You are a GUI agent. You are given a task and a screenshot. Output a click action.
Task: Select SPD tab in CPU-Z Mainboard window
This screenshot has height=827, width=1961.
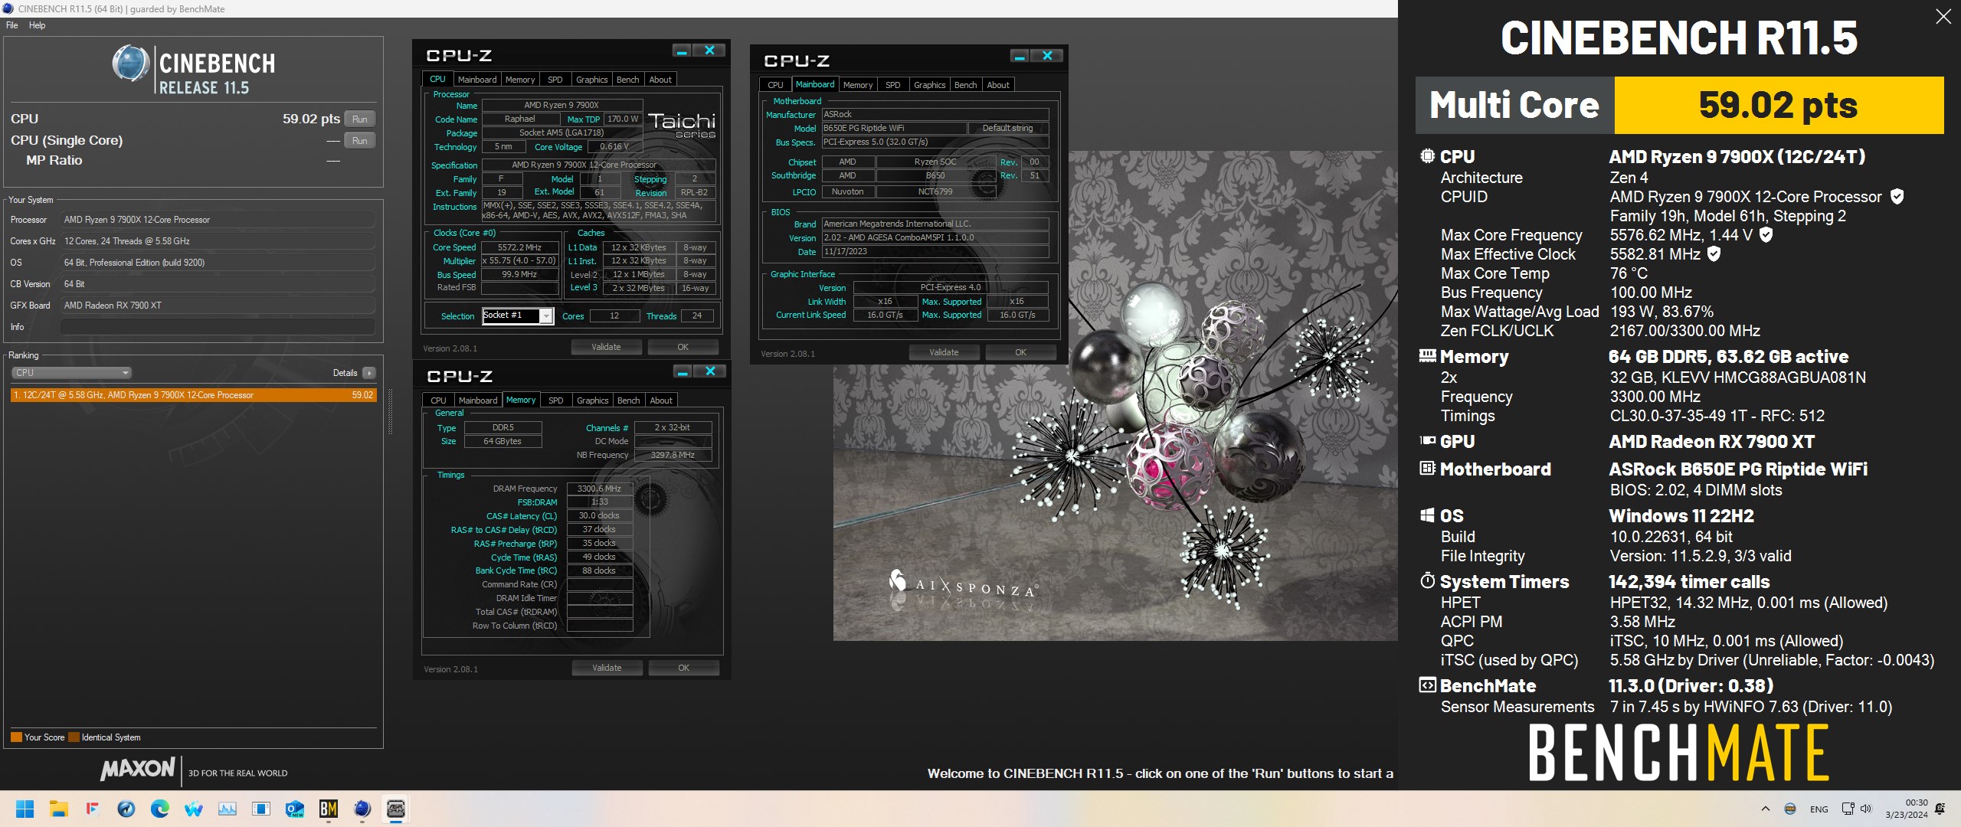coord(893,85)
